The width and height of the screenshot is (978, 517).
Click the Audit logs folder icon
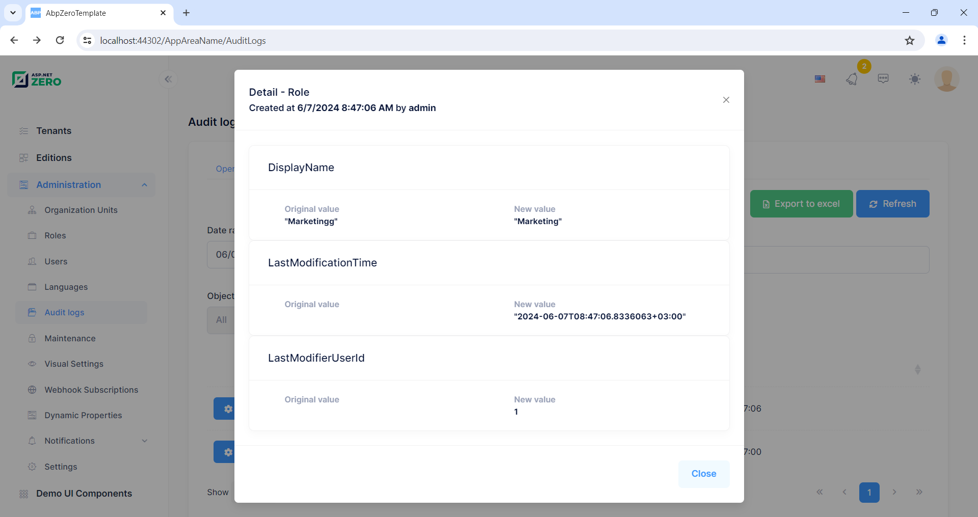(x=32, y=312)
